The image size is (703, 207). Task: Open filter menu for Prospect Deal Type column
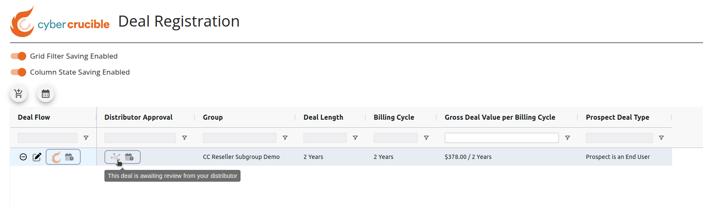(x=662, y=138)
